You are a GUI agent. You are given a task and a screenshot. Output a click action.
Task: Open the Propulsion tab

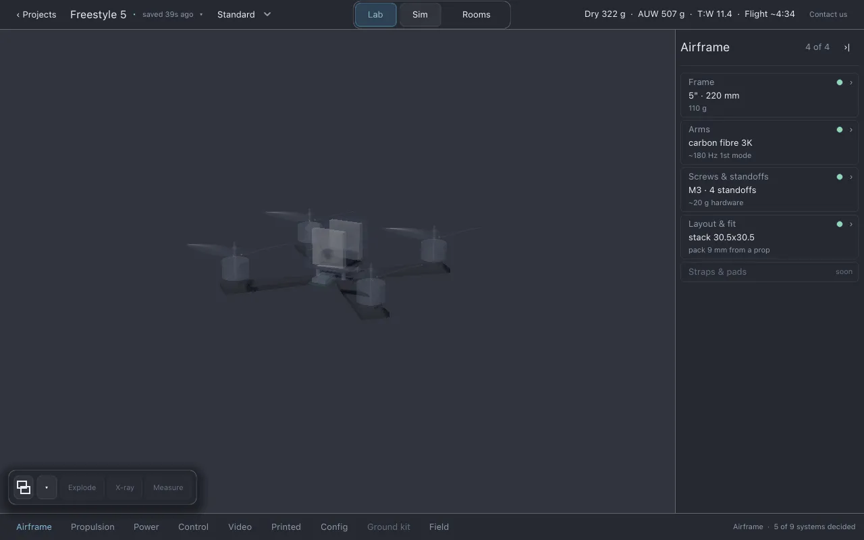92,527
